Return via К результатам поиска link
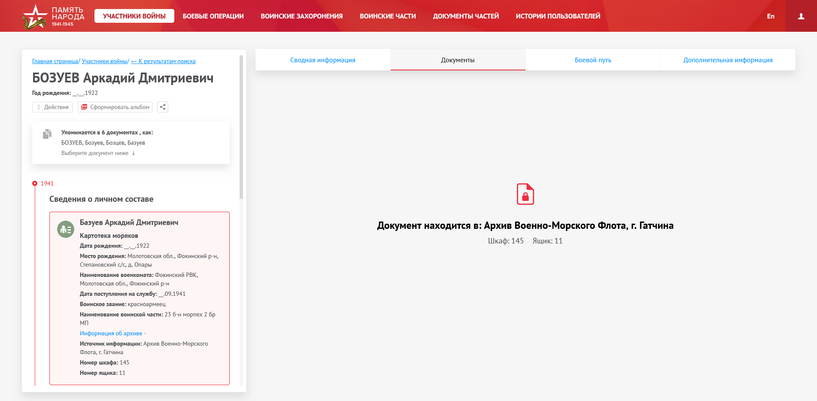The height and width of the screenshot is (401, 817). [x=163, y=61]
